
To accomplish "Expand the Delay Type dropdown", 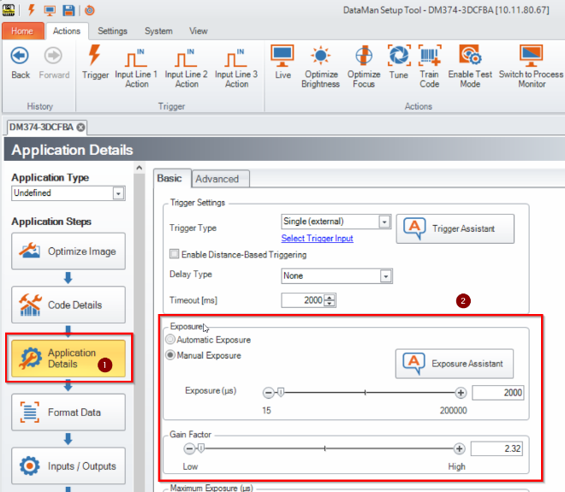I will click(x=385, y=276).
